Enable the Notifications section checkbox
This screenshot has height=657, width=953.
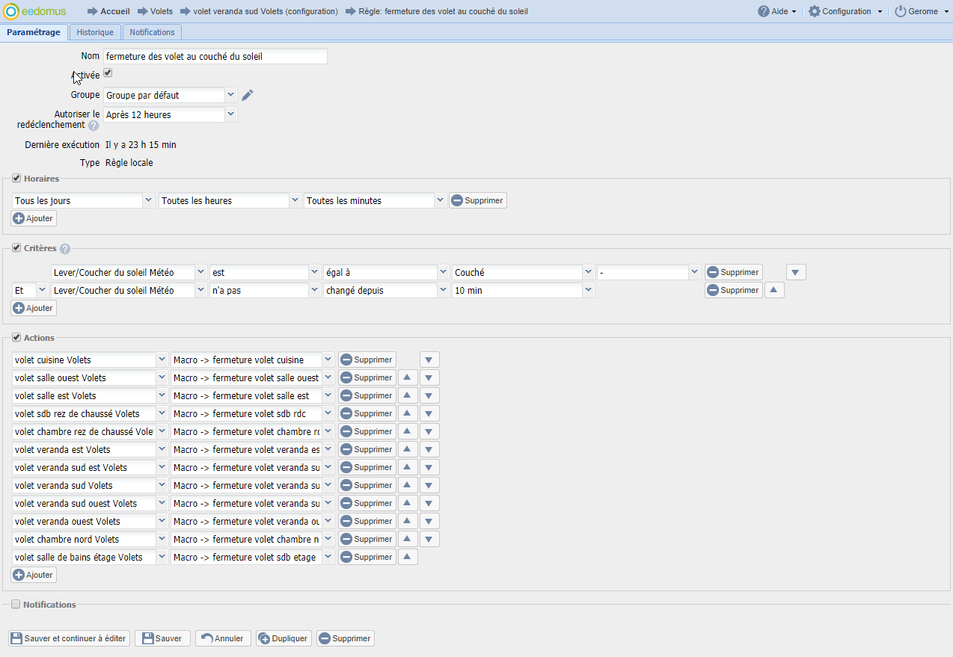point(16,605)
